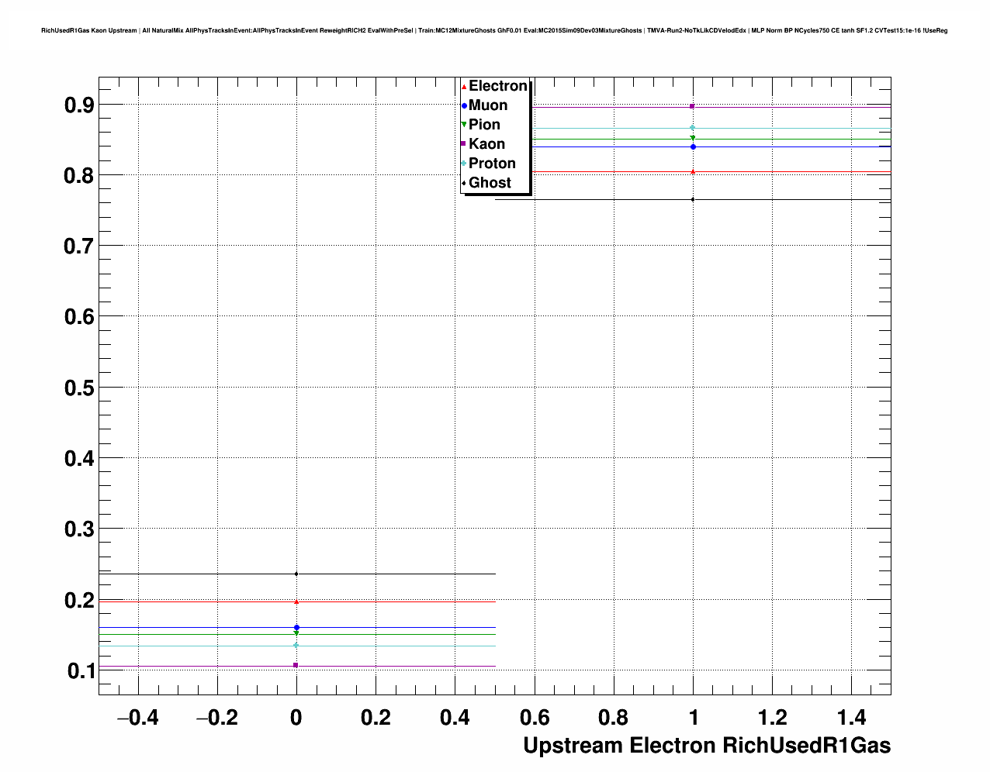Click the purple Kaon point at x=0
The height and width of the screenshot is (772, 990).
pyautogui.click(x=296, y=665)
